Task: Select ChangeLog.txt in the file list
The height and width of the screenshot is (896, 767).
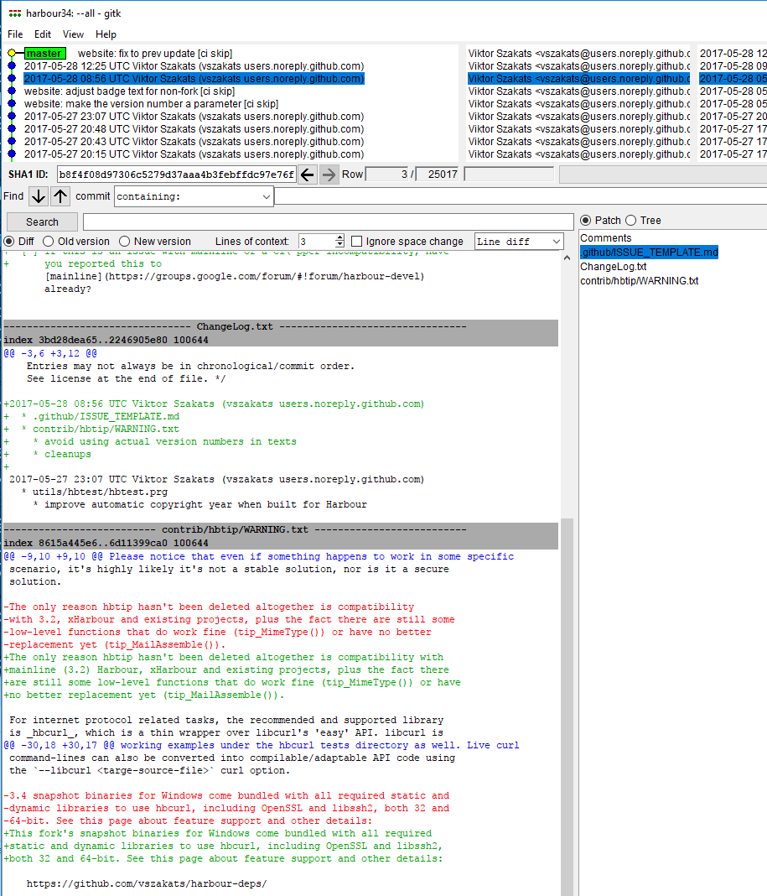Action: (x=614, y=267)
